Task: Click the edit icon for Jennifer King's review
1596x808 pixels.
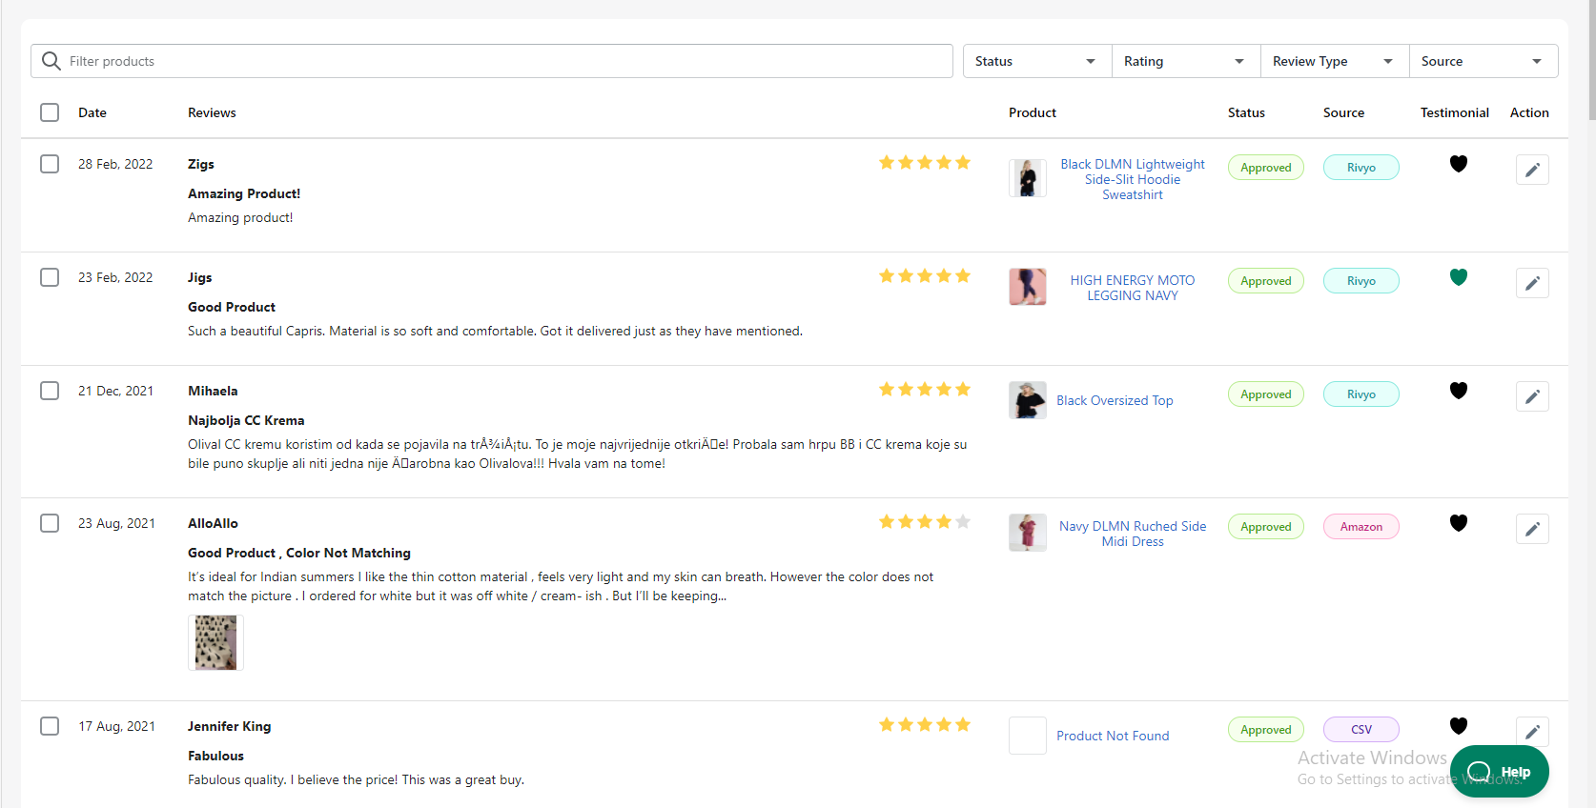Action: click(1532, 732)
